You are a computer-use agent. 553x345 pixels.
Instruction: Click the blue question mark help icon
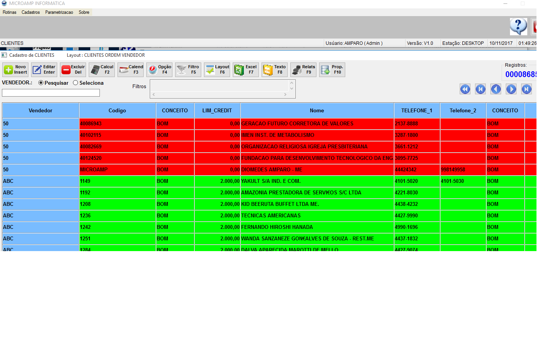[x=518, y=26]
